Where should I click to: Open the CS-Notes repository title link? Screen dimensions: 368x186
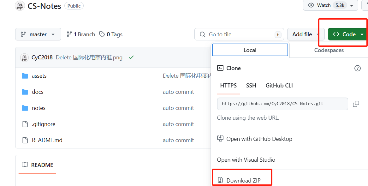coord(45,6)
